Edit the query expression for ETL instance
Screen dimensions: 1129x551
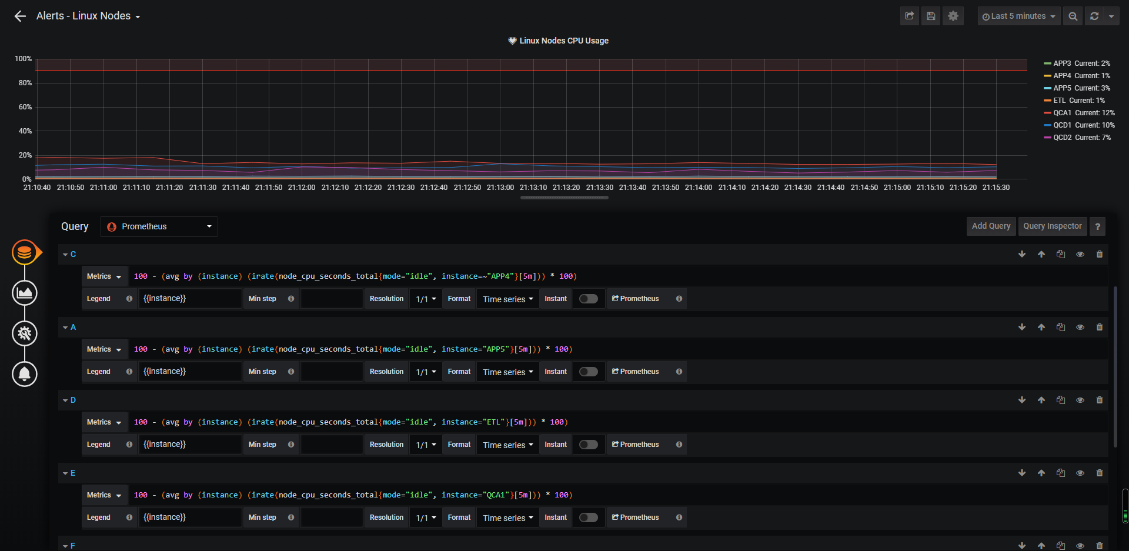point(617,422)
